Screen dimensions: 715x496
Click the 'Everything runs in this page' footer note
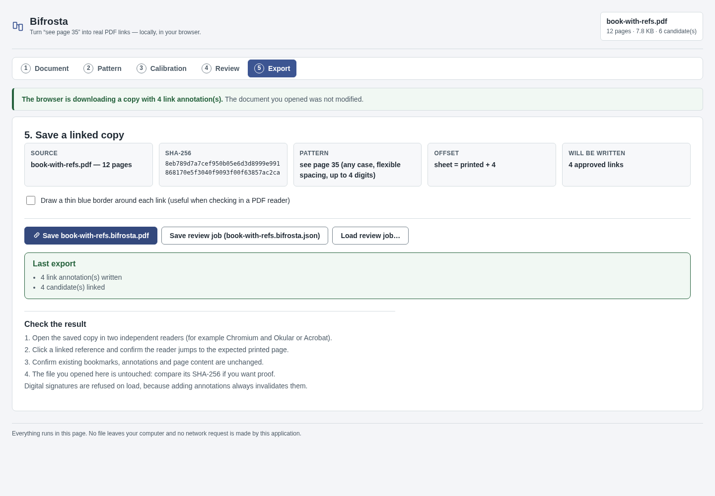click(x=156, y=434)
